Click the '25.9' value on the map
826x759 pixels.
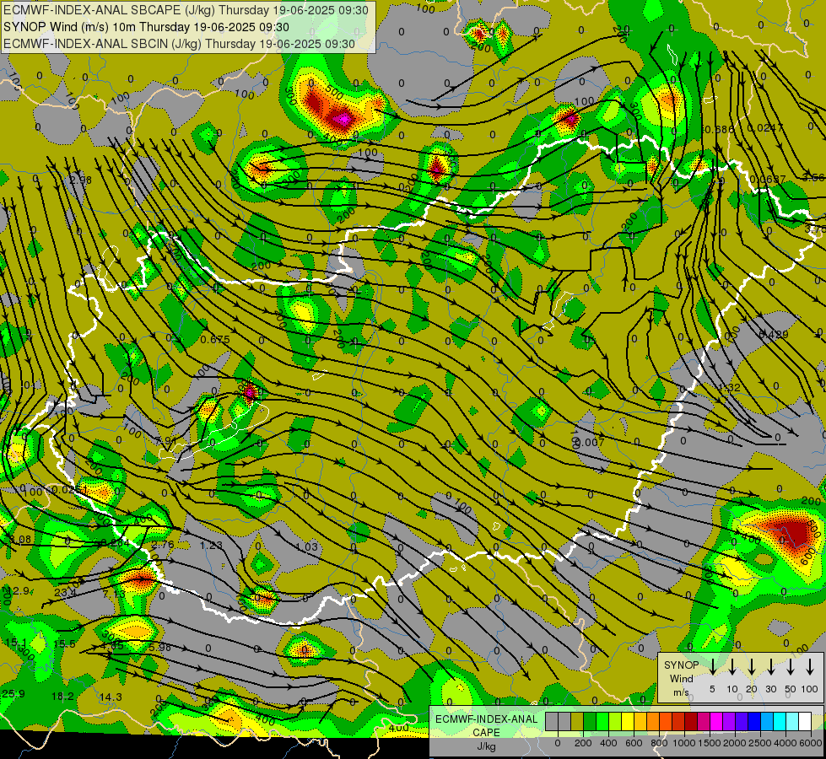[x=13, y=694]
